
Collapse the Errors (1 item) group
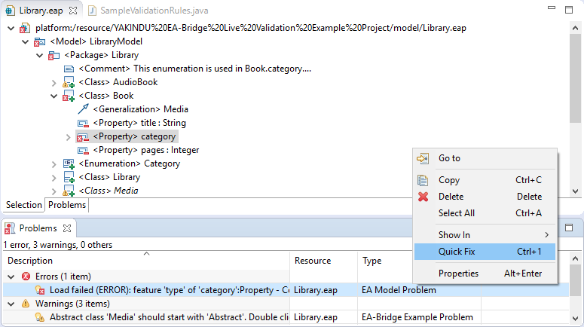(x=13, y=276)
